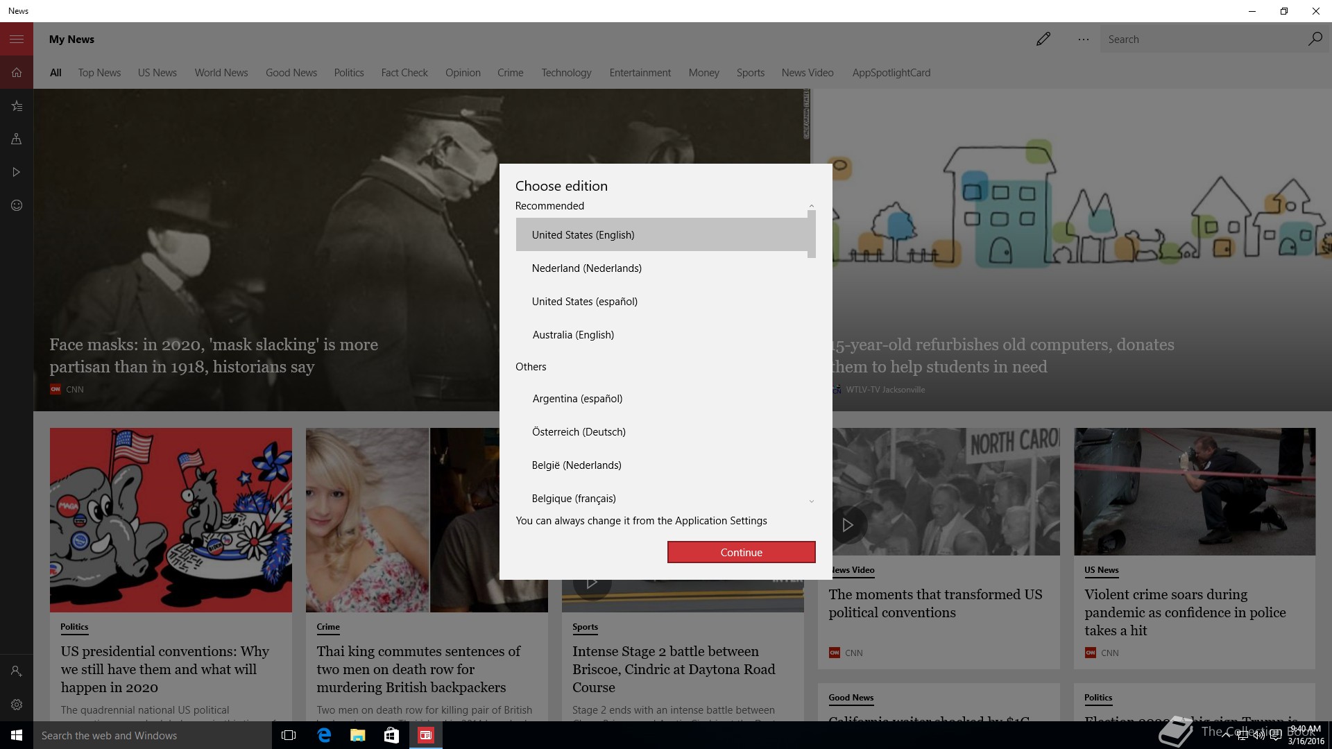
Task: Open the three-dots more options menu
Action: pos(1083,40)
